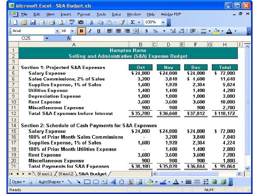Click the vertical scrollbar down arrow
The width and height of the screenshot is (259, 194).
tap(247, 168)
